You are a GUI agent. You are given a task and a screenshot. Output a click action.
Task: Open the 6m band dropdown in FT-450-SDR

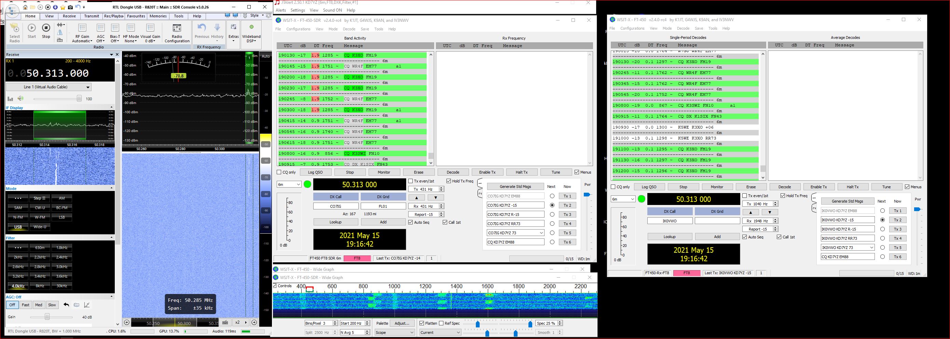click(289, 185)
